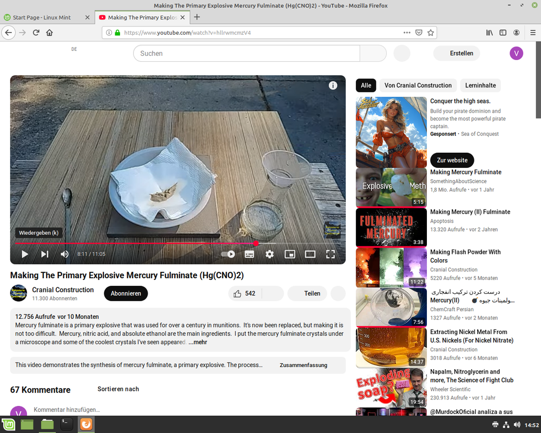Open the ChemCraft Persian video thumbnail
Image resolution: width=541 pixels, height=433 pixels.
[391, 307]
